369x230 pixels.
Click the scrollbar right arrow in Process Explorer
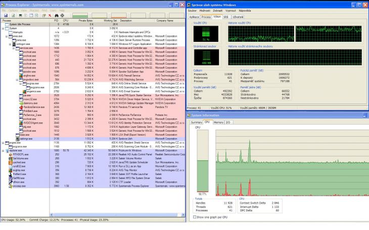[183, 215]
